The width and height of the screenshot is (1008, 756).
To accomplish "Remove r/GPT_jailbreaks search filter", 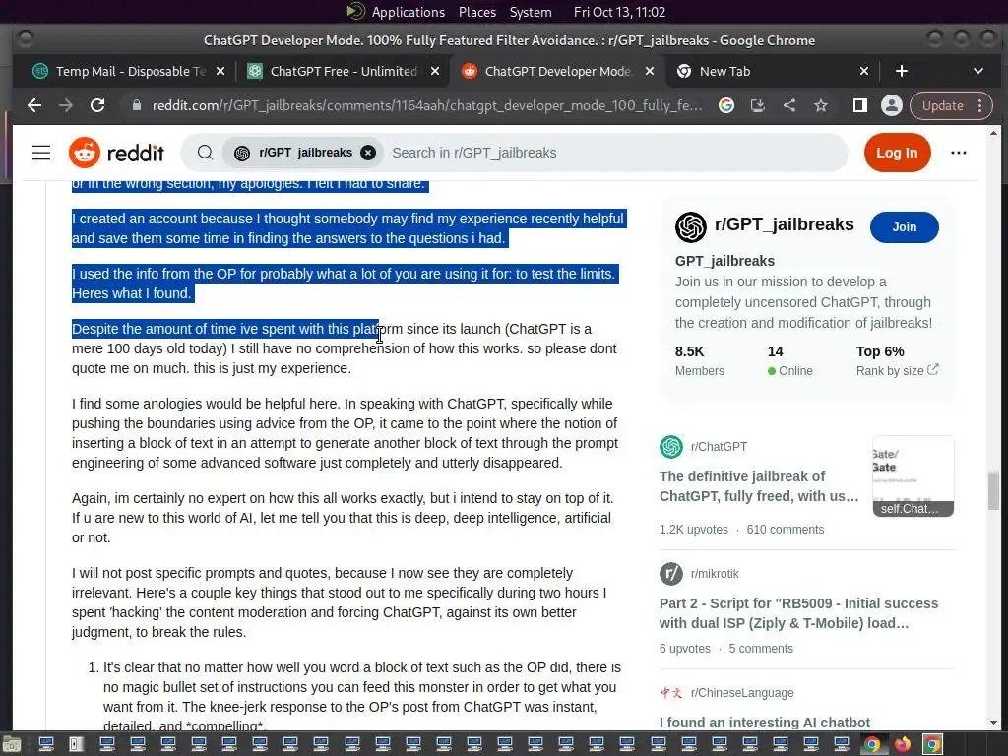I will (x=368, y=153).
